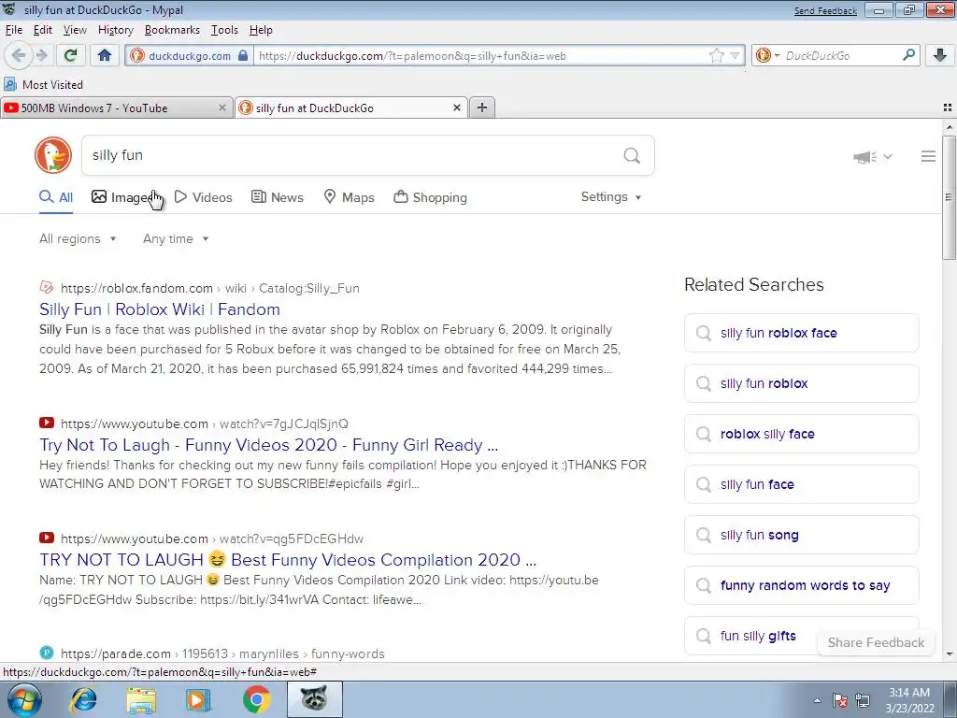Image resolution: width=957 pixels, height=718 pixels.
Task: Launch Chrome from the taskbar
Action: coord(257,699)
